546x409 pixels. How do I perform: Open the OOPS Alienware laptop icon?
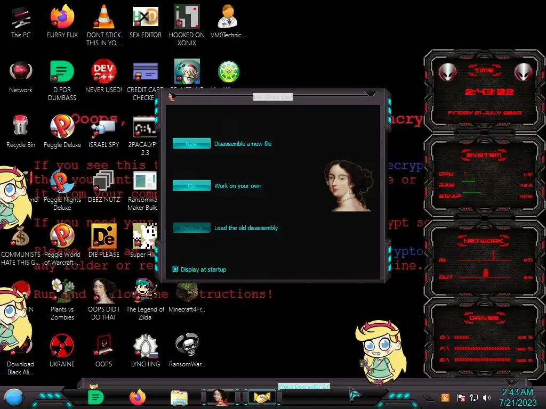pos(103,350)
